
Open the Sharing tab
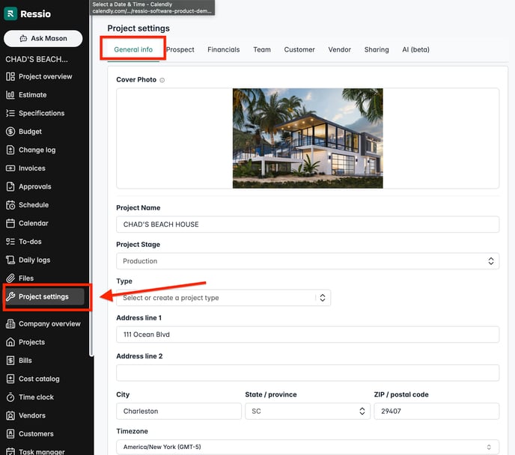377,49
